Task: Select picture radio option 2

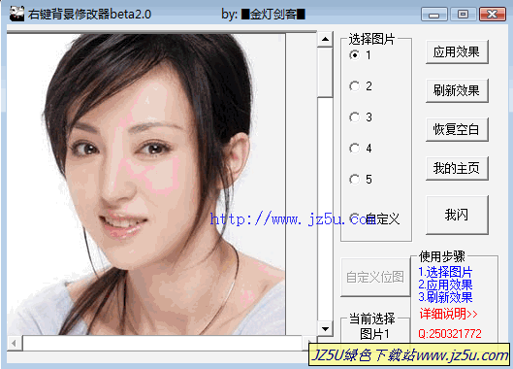Action: (361, 86)
